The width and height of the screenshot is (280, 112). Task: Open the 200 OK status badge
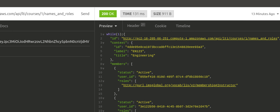(x=108, y=14)
